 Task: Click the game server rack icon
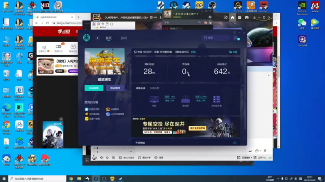pyautogui.click(x=217, y=99)
